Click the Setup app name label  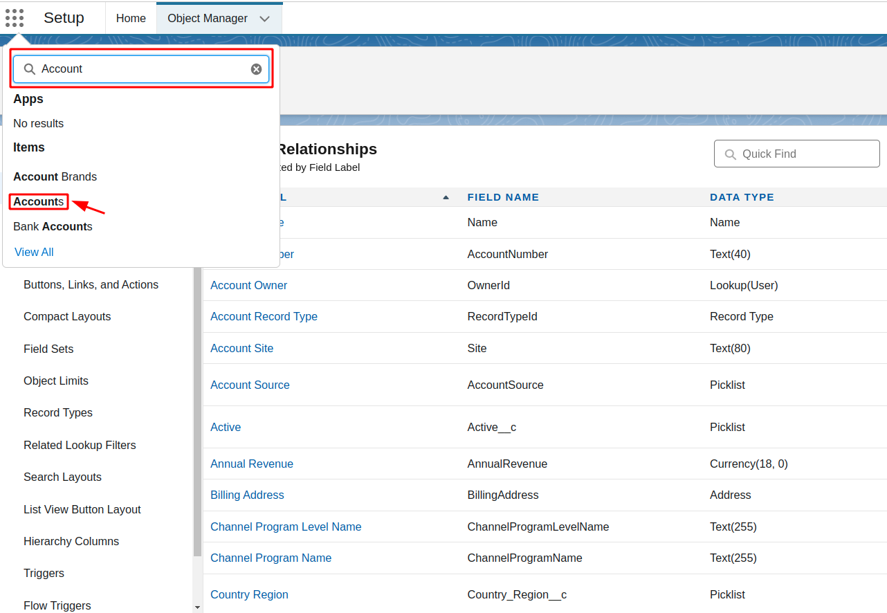pyautogui.click(x=64, y=18)
